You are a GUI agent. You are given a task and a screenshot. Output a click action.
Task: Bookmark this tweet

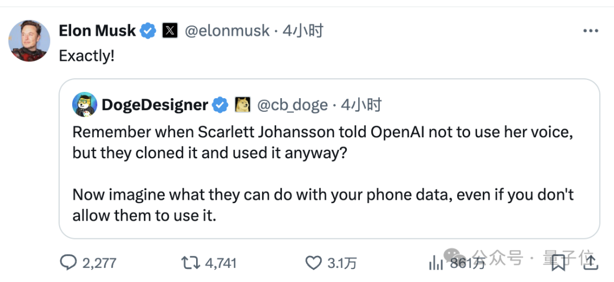point(558,262)
